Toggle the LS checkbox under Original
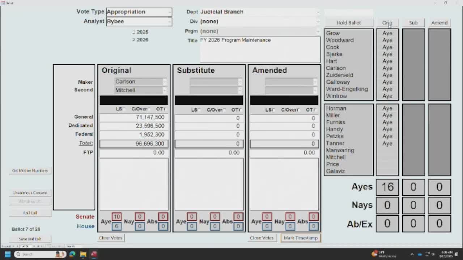This screenshot has height=260, width=463. 124,109
